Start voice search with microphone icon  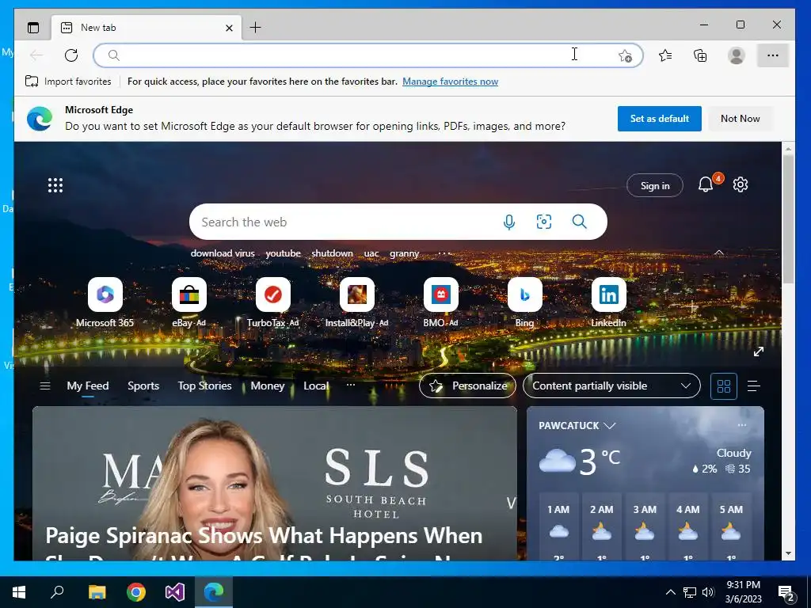pyautogui.click(x=509, y=222)
